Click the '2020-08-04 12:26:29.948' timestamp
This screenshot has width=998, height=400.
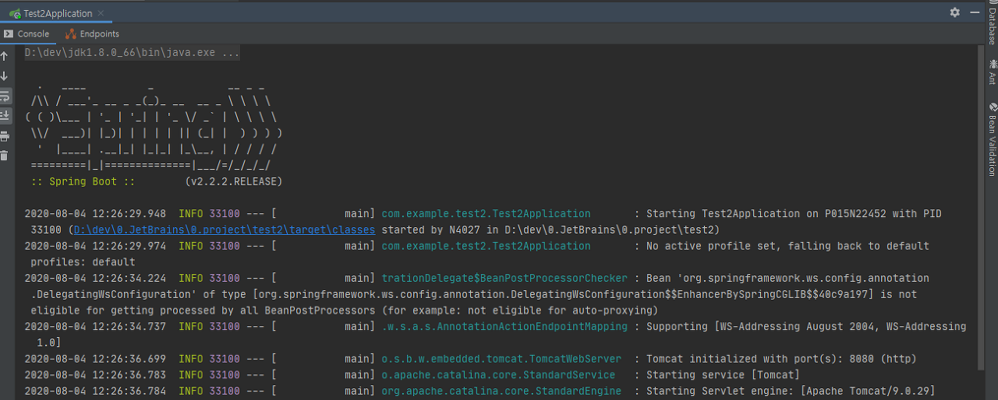point(95,213)
